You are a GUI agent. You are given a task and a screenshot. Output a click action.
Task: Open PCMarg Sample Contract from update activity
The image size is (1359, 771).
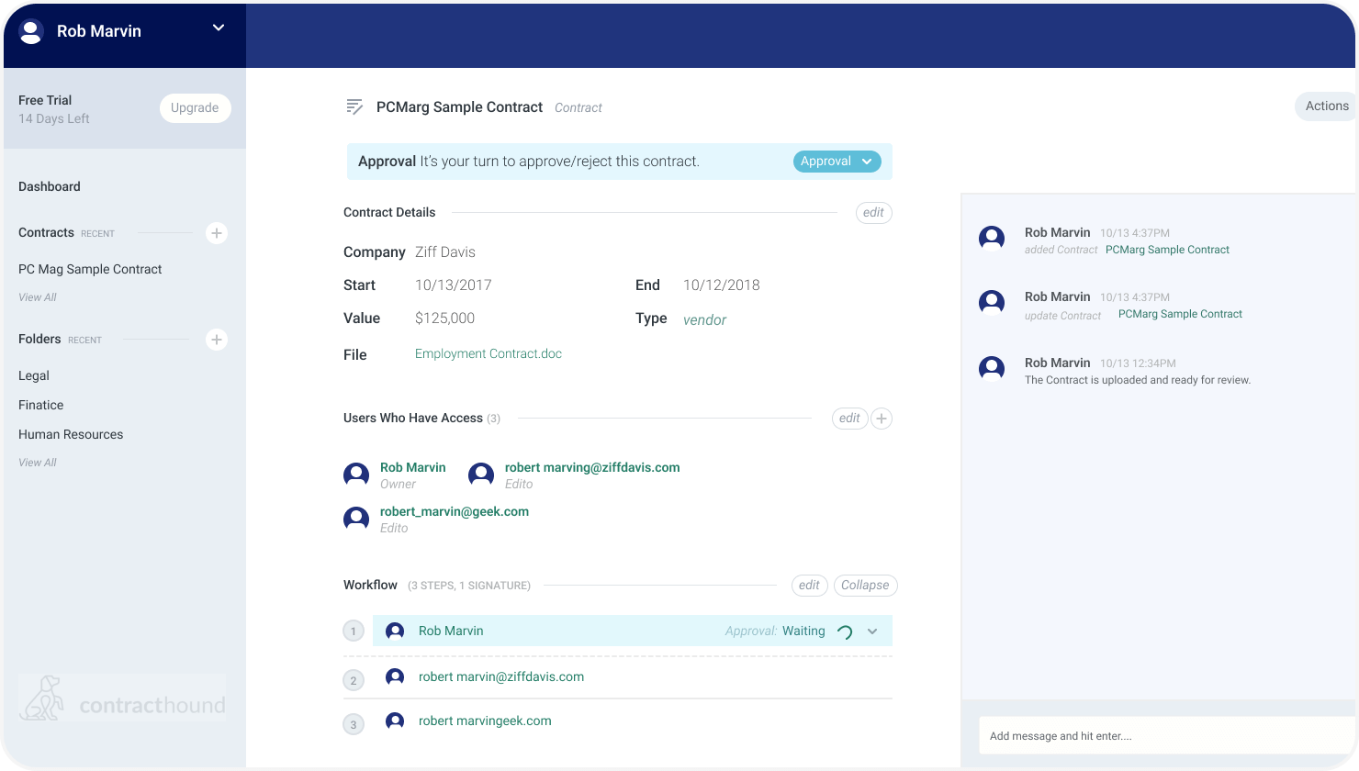click(1180, 314)
